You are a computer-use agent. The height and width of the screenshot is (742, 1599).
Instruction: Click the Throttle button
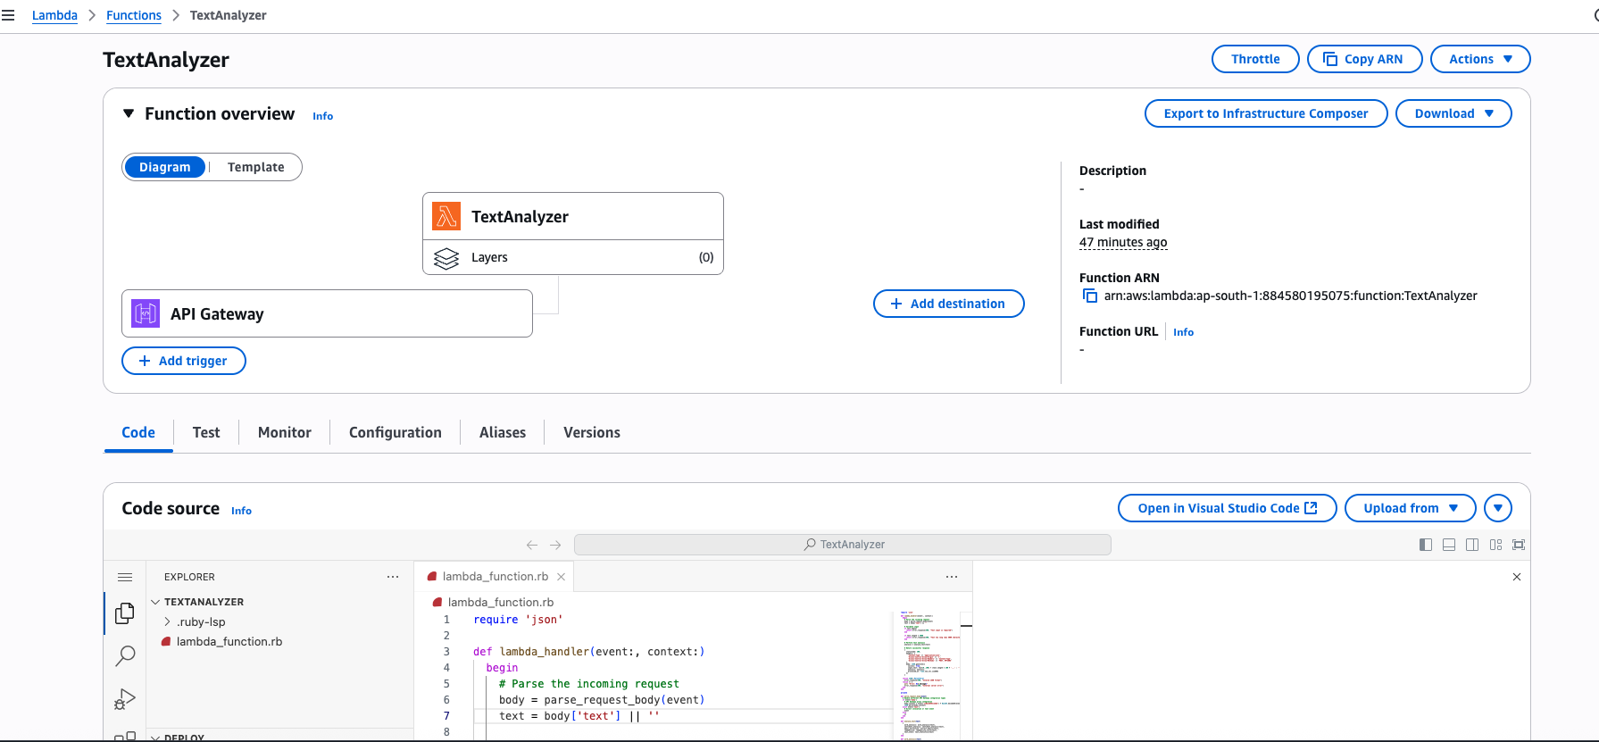(x=1255, y=59)
